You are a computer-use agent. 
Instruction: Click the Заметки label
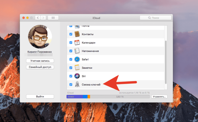(x=87, y=68)
